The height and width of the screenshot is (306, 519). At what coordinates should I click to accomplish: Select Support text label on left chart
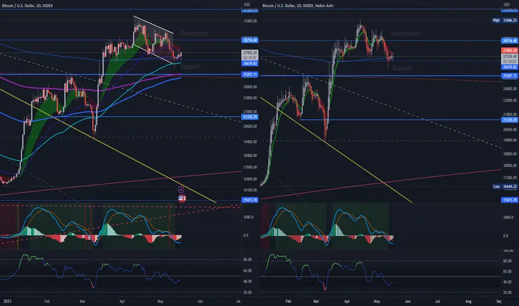(190, 67)
